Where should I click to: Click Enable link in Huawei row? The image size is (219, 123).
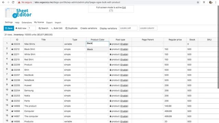click(x=124, y=85)
